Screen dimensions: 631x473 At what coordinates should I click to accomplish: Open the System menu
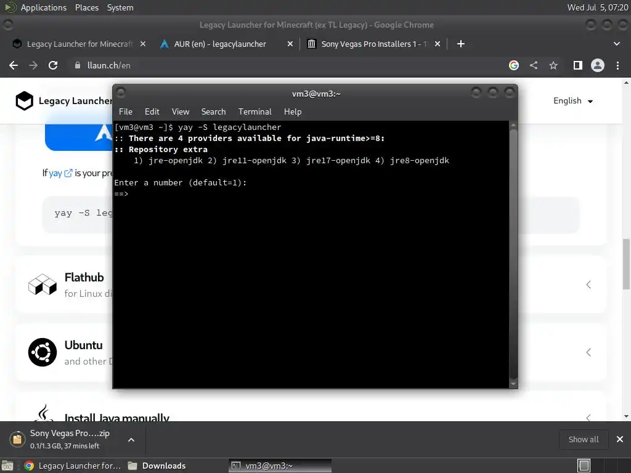click(x=120, y=7)
